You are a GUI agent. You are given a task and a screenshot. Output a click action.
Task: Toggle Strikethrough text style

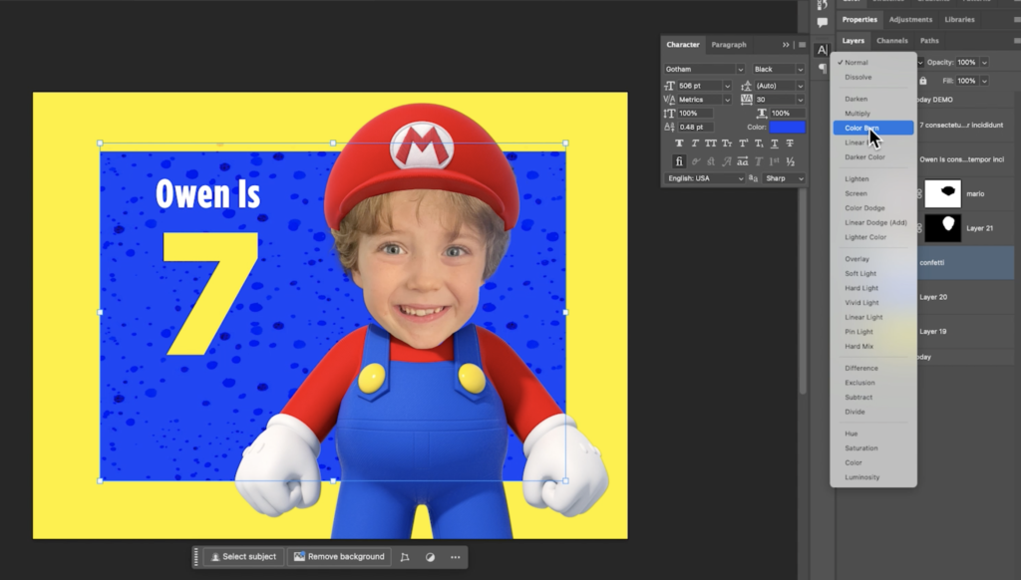point(790,144)
